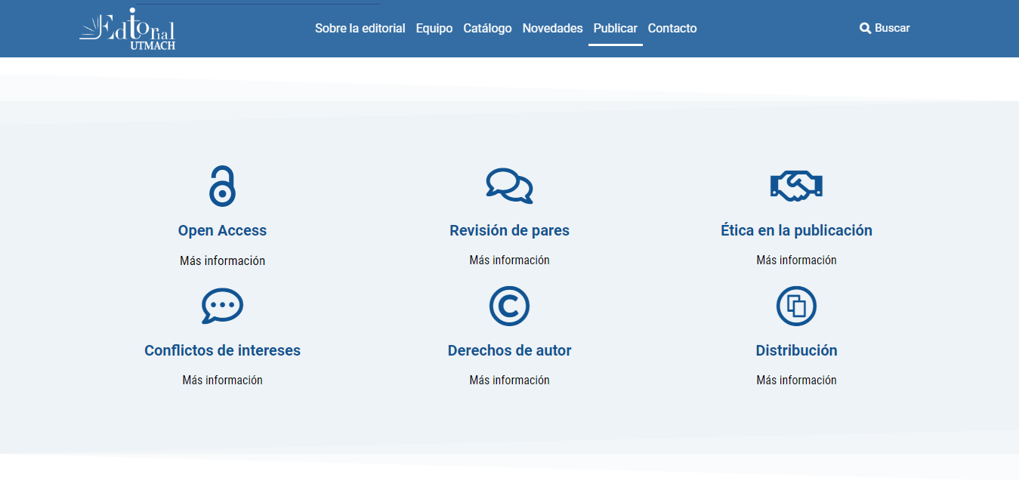Click Más información under Derechos de autor
This screenshot has width=1019, height=496.
pyautogui.click(x=509, y=380)
